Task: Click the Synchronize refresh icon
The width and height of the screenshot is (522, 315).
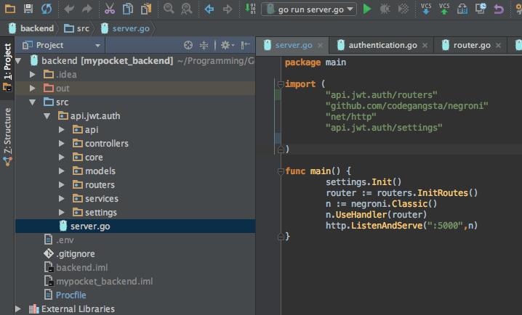Action: pos(47,9)
